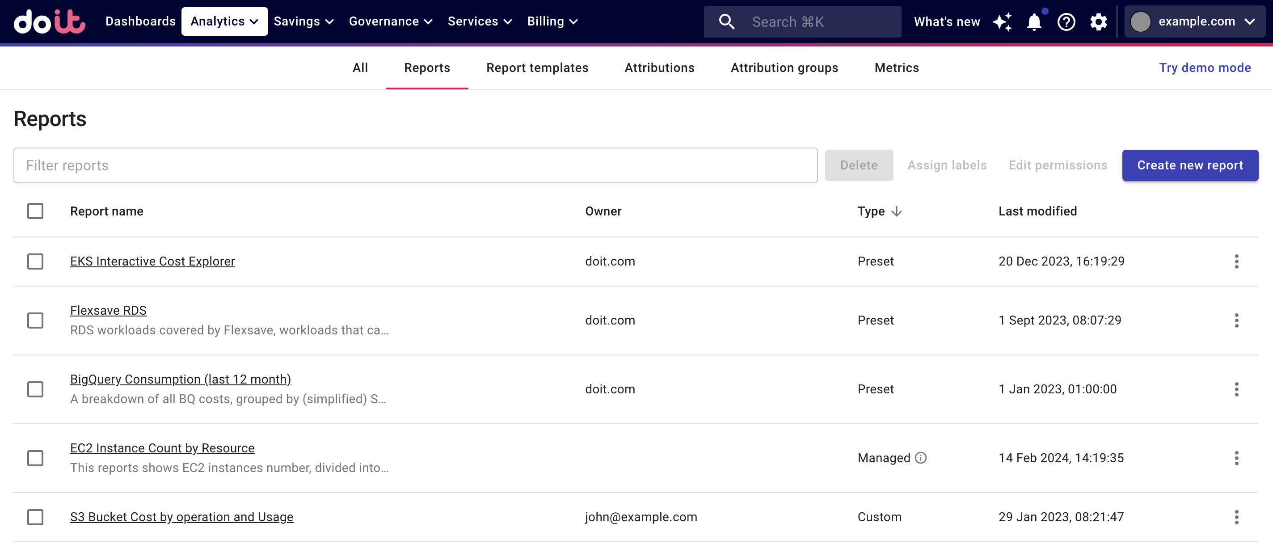
Task: Open What's new sparkle icon
Action: pos(1002,21)
